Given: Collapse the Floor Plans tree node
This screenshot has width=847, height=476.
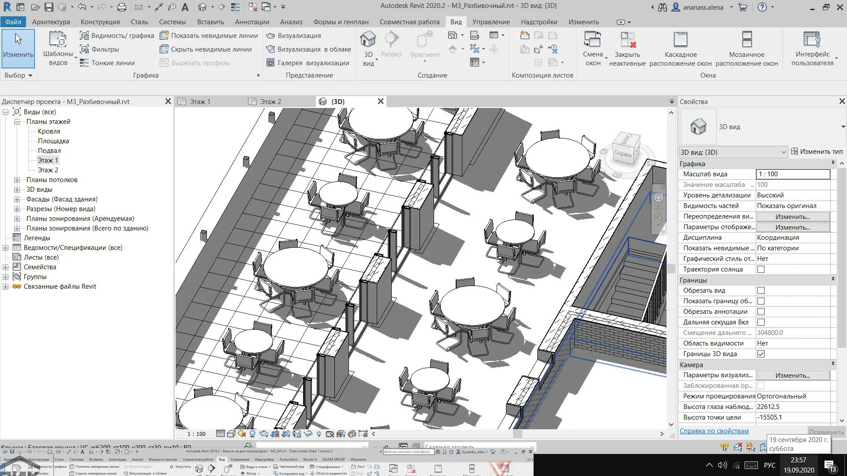Looking at the screenshot, I should [x=17, y=122].
